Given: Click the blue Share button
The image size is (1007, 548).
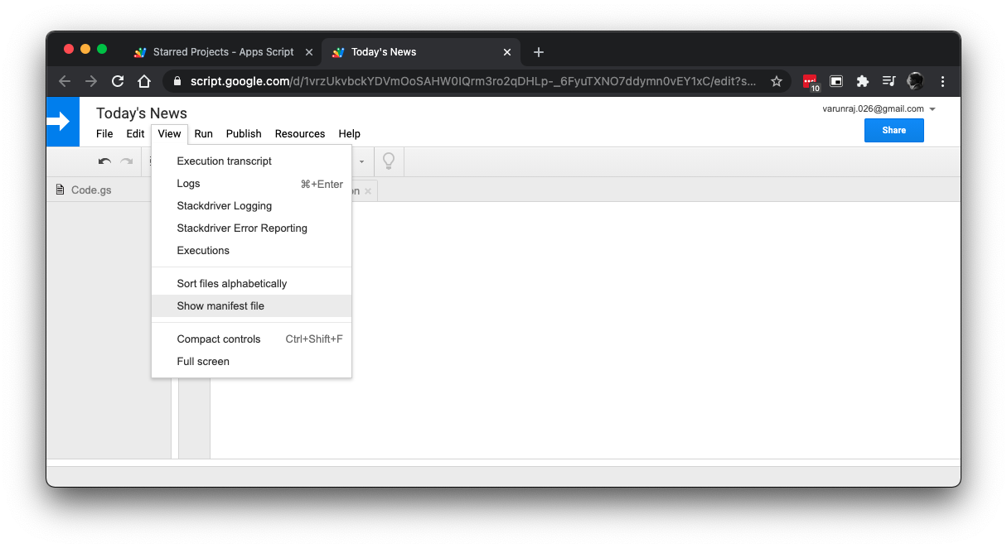Looking at the screenshot, I should [893, 131].
